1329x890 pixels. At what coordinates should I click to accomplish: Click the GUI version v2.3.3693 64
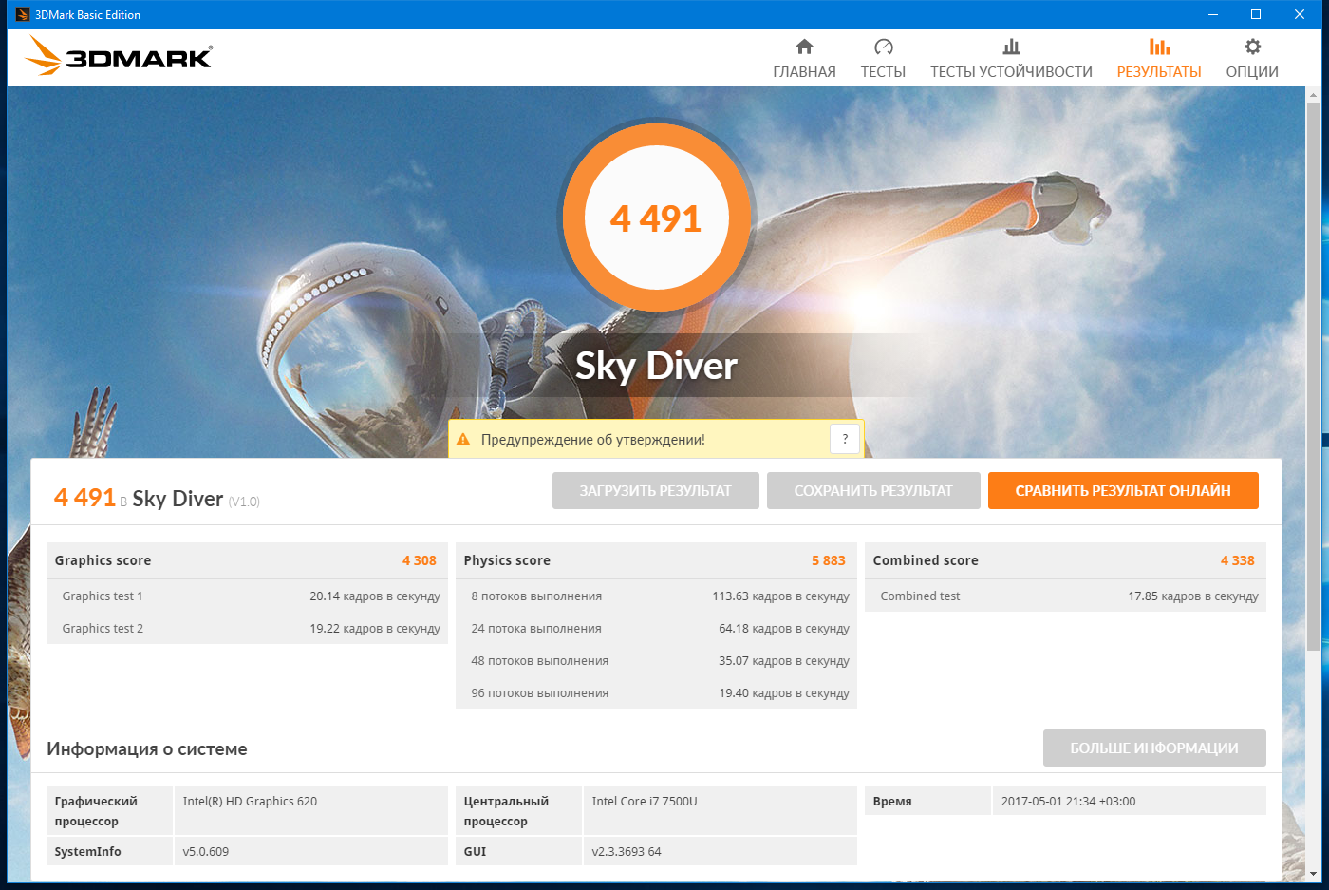(x=627, y=852)
